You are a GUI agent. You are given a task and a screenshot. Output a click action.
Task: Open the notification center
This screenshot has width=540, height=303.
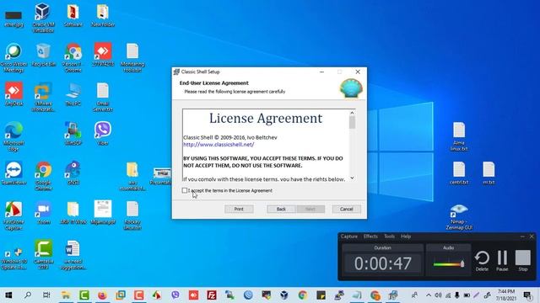click(527, 295)
